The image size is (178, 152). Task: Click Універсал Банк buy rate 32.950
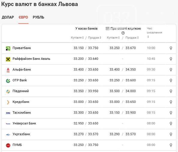[79, 124]
